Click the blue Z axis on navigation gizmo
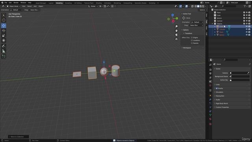Viewport: 252px width, 142px height. pos(172,15)
